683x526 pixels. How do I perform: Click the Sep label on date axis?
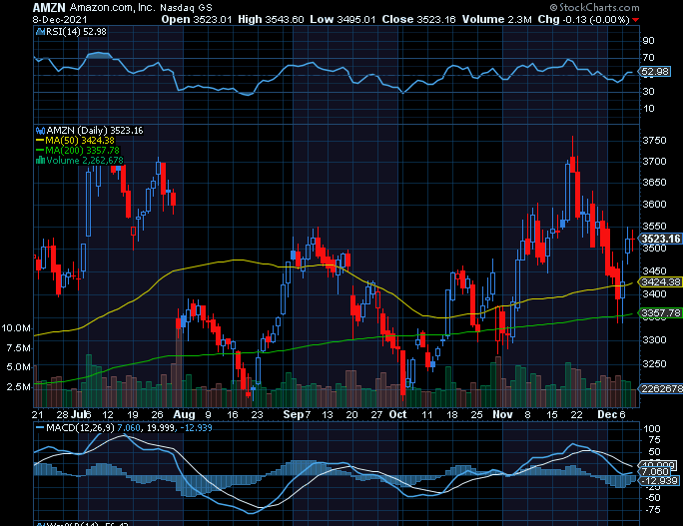pos(294,414)
